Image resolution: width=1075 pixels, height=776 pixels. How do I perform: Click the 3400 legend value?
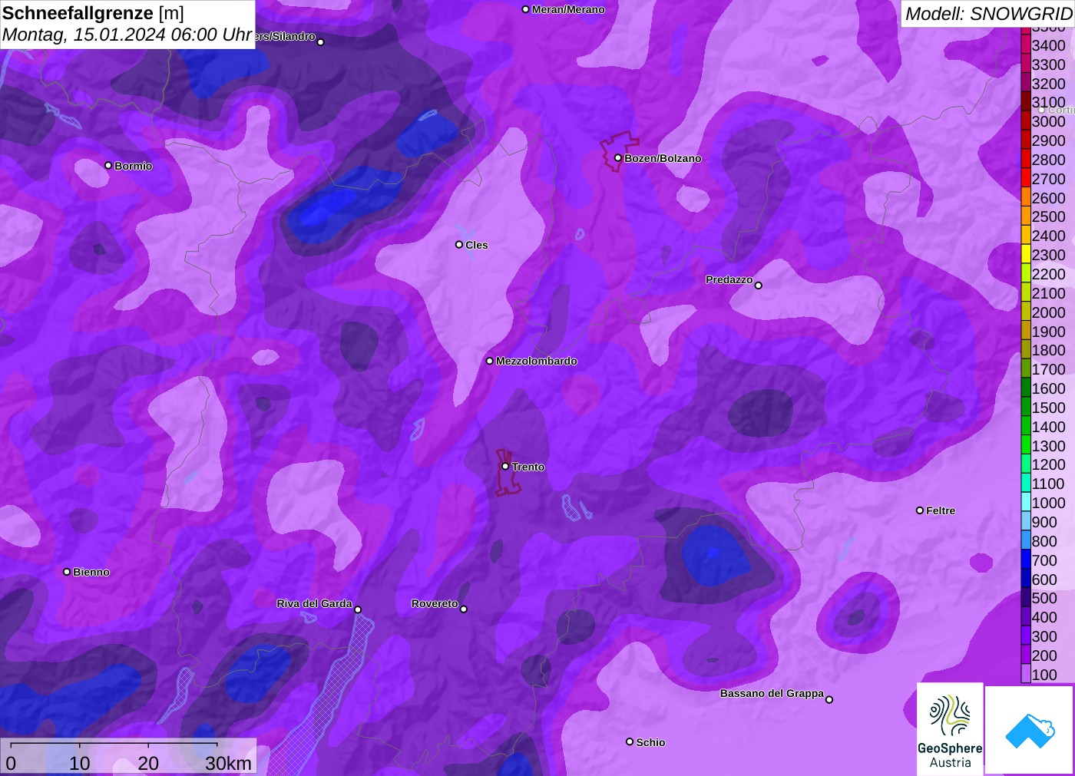1049,45
